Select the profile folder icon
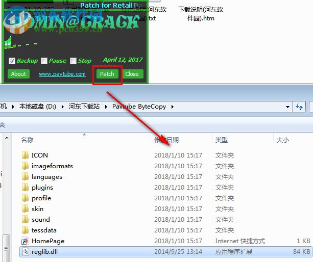This screenshot has width=313, height=262. 26,198
